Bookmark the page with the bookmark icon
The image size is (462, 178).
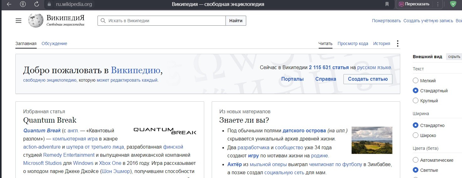point(387,4)
